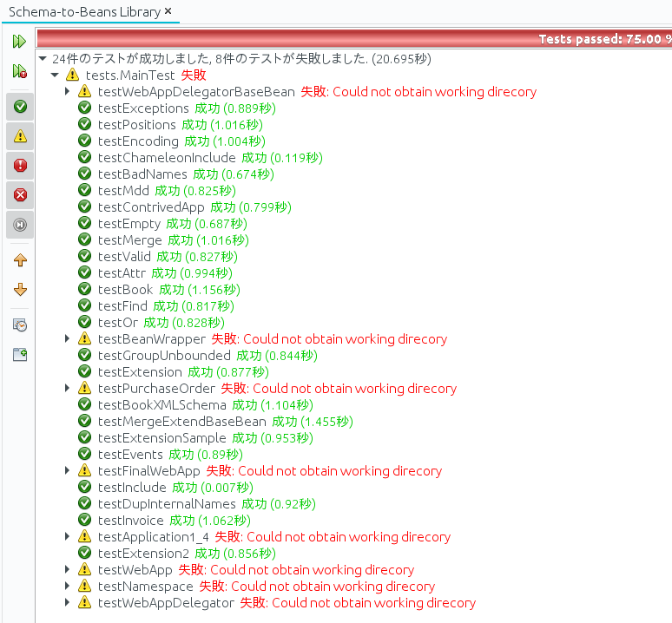
Task: Click the green check icon of testBadNames
Action: [x=85, y=174]
